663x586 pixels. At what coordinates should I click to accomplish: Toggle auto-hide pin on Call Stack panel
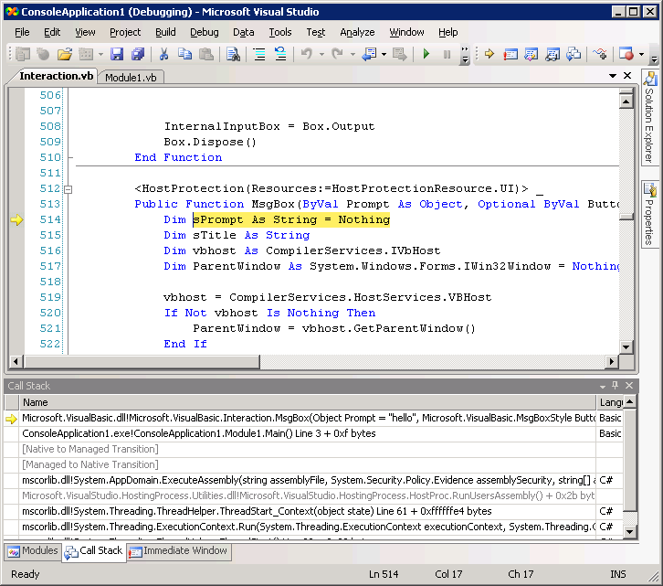(x=616, y=385)
